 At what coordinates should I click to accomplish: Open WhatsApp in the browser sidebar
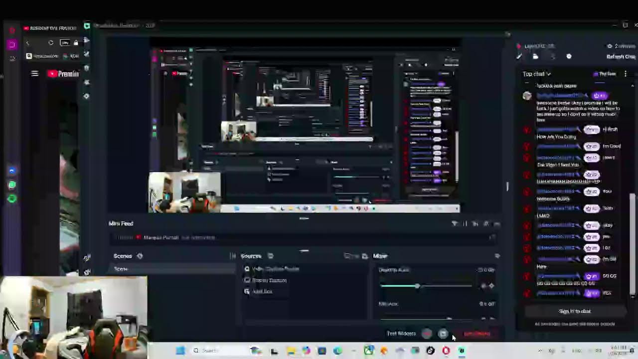12,185
